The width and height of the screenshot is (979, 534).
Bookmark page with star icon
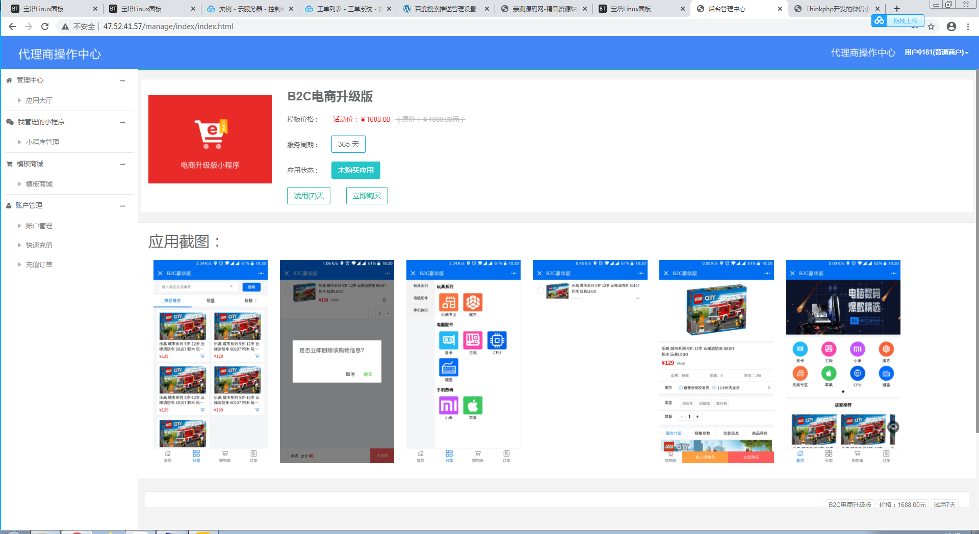click(x=931, y=26)
